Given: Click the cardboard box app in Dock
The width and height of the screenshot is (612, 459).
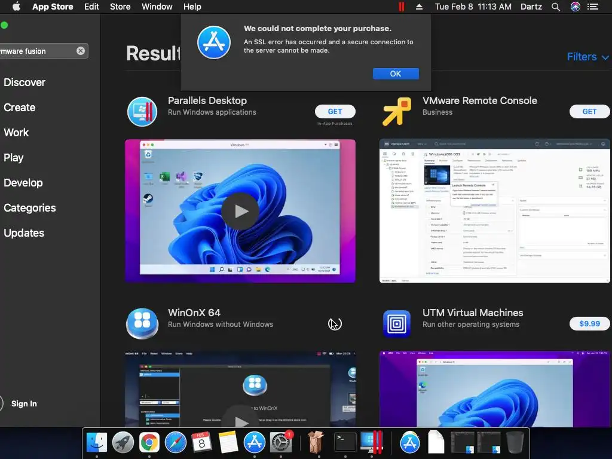Looking at the screenshot, I should pos(316,442).
